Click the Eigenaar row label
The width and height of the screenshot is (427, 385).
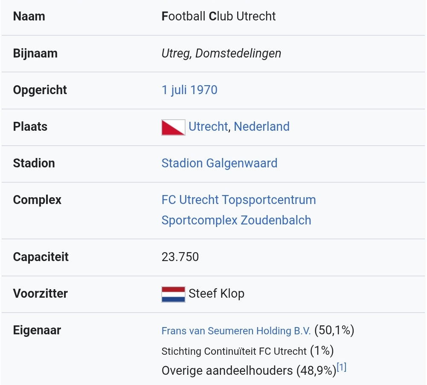click(x=37, y=330)
